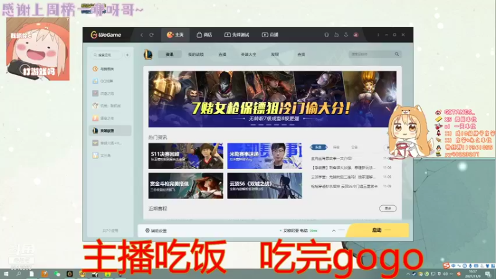Select the third sidebar game entry

(x=110, y=94)
